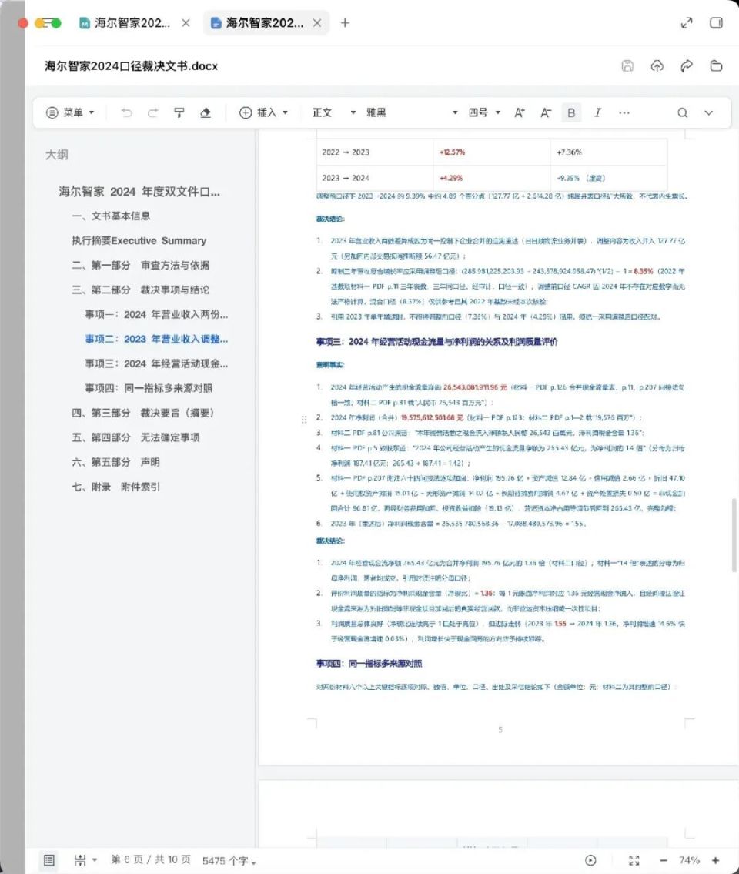
Task: Click heading 事项三 in document body
Action: [436, 342]
